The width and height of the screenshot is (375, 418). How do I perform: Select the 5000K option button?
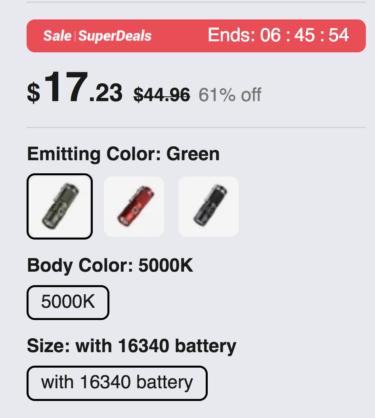[68, 302]
